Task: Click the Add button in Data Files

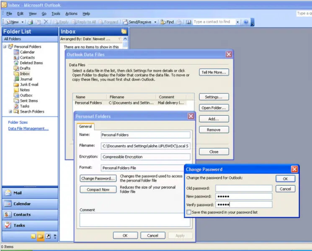Action: [x=214, y=119]
